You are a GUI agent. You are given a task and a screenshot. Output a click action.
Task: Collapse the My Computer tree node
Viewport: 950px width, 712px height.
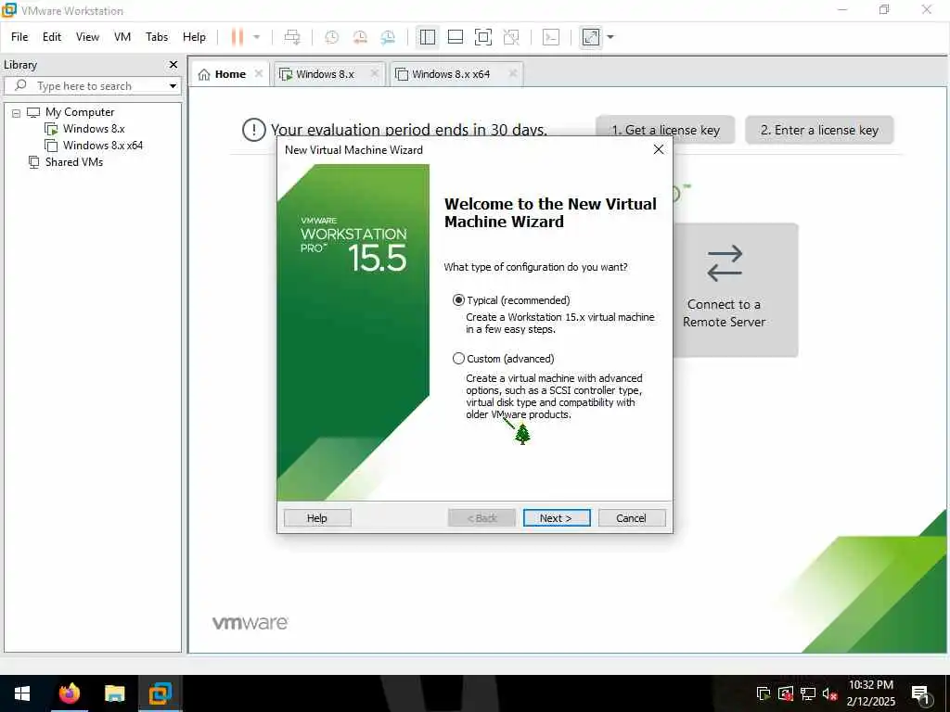coord(17,112)
